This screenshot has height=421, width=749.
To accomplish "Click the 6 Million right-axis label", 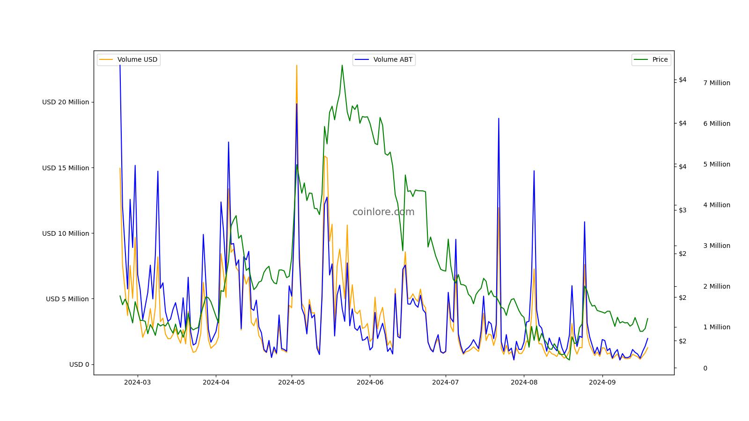I will click(x=717, y=123).
